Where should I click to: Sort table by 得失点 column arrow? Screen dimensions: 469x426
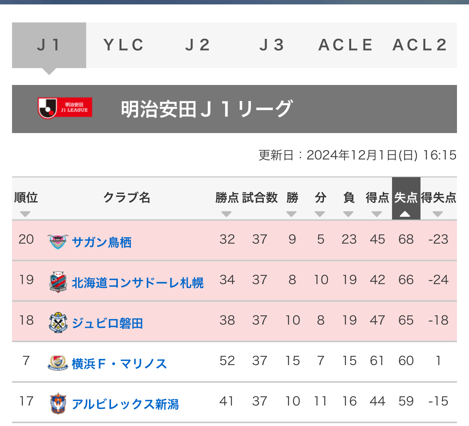[x=438, y=214]
